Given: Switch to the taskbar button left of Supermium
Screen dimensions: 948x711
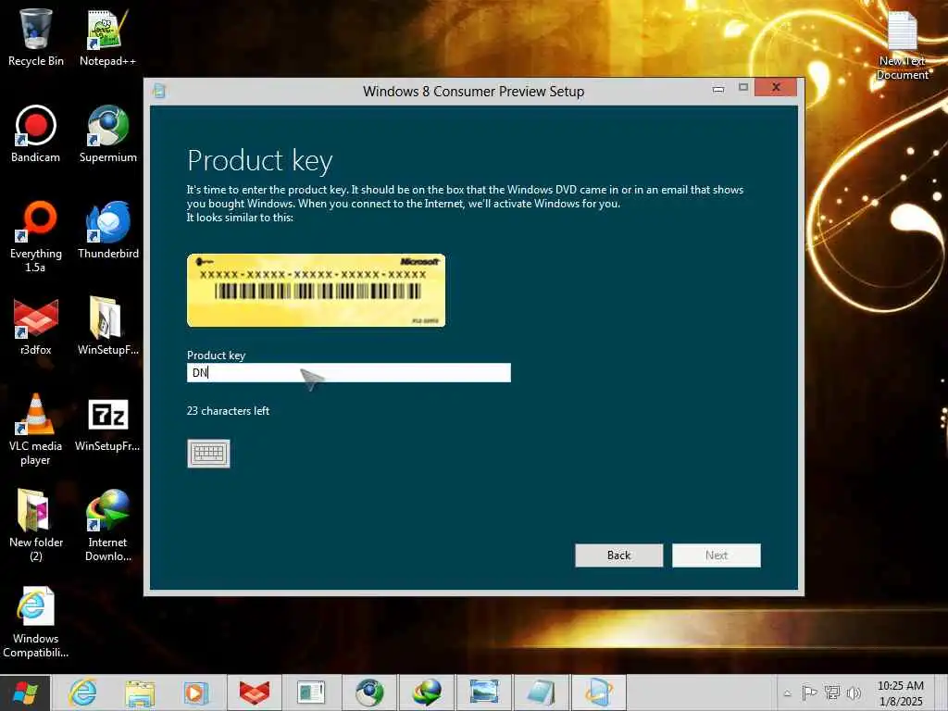Looking at the screenshot, I should point(311,692).
